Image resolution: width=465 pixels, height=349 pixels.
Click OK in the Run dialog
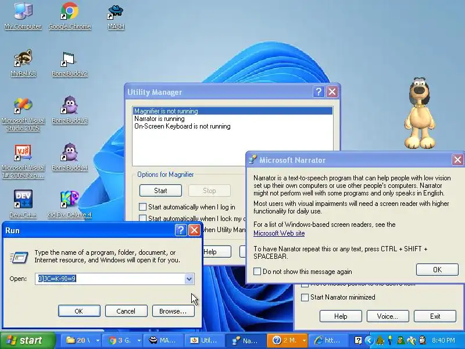(79, 311)
